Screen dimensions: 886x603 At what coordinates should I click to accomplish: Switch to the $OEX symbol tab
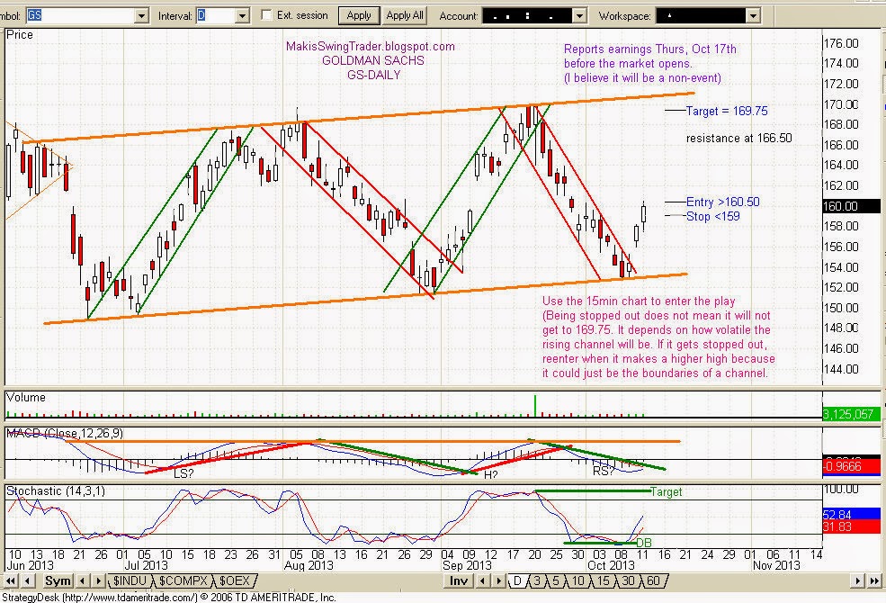[235, 581]
